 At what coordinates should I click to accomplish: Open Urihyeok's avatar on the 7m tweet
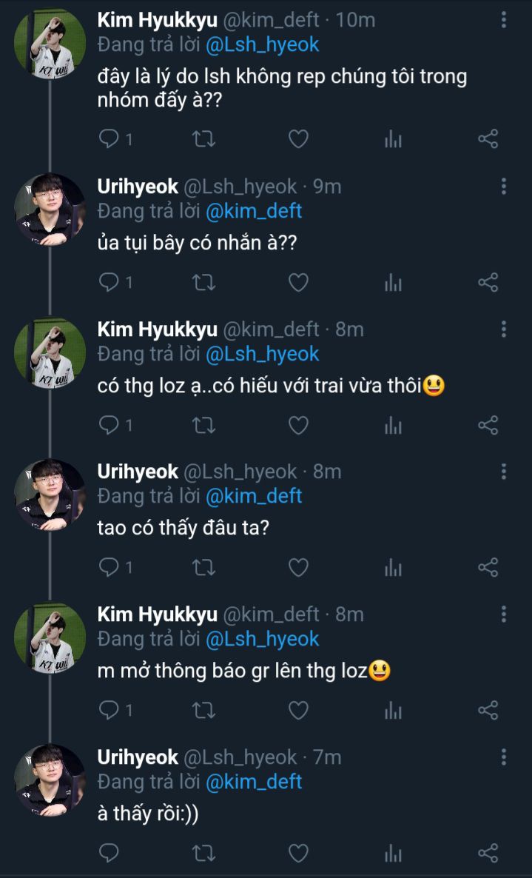point(50,780)
